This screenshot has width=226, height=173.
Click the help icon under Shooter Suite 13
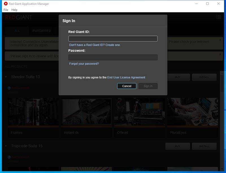pos(9,88)
